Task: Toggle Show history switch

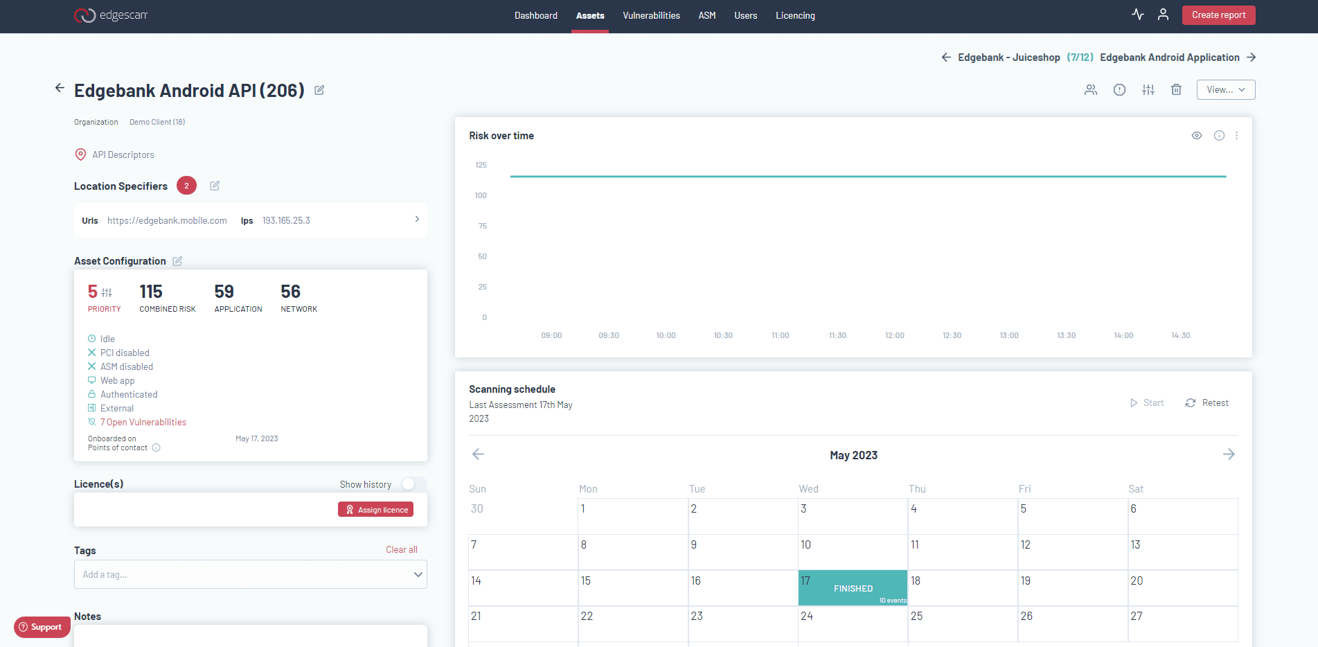Action: [x=413, y=484]
